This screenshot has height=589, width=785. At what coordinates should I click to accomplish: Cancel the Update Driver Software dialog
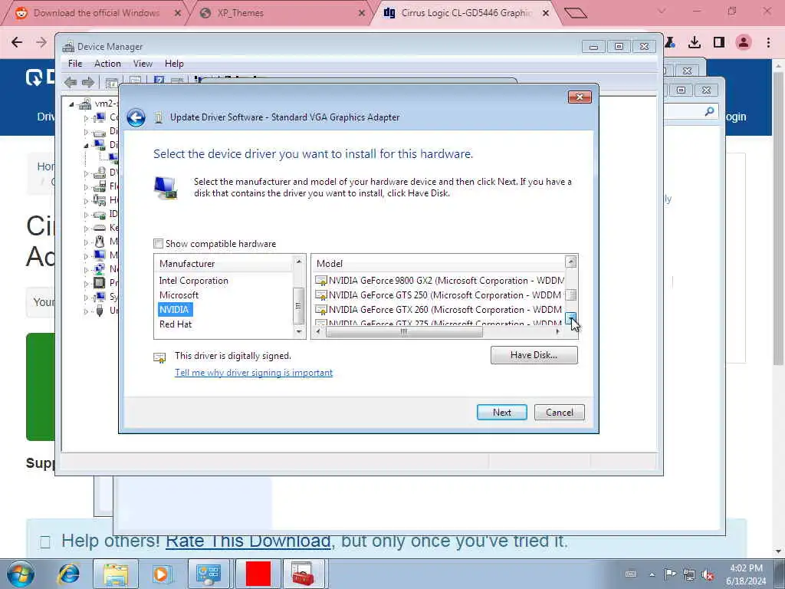(x=559, y=412)
